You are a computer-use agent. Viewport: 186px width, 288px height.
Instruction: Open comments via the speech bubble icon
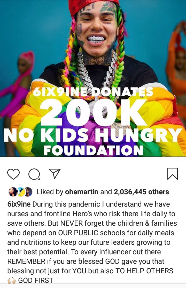[34, 174]
